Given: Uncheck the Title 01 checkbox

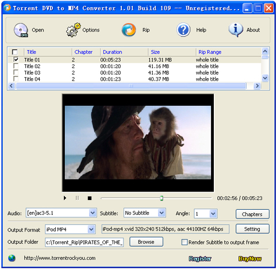Looking at the screenshot, I should tap(16, 60).
